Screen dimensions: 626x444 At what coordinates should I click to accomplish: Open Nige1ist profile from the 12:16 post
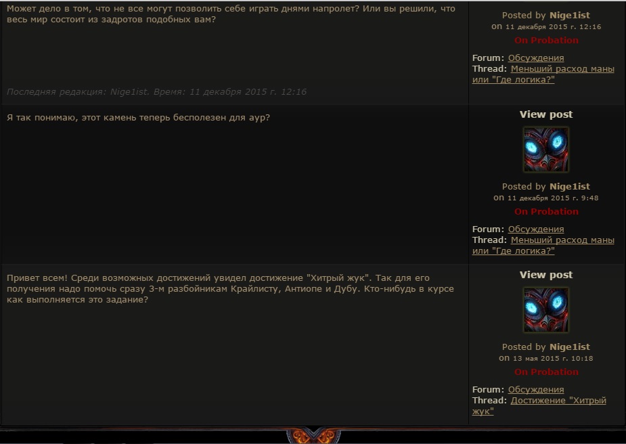570,16
